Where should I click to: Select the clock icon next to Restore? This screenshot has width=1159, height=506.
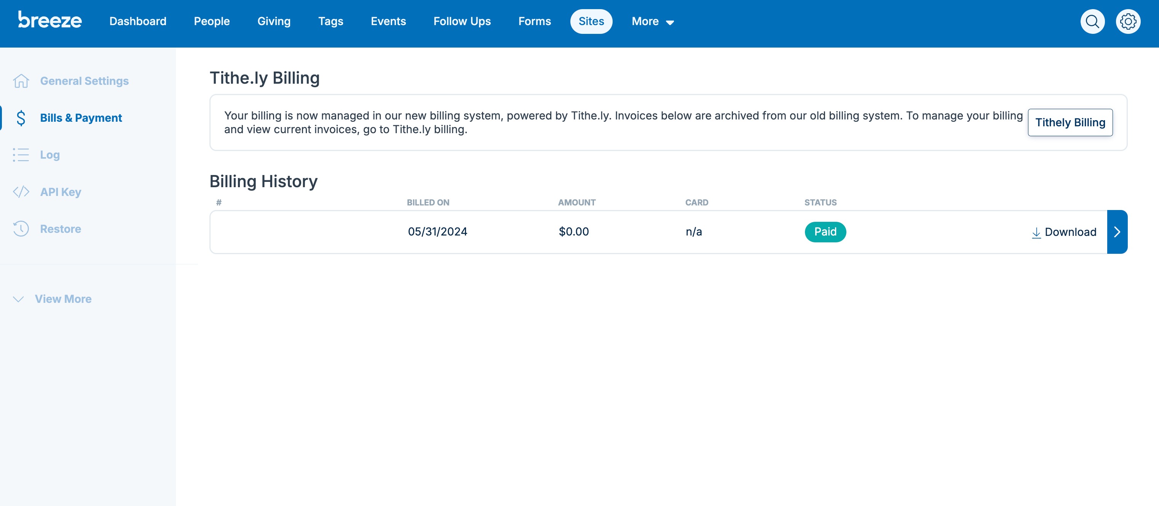[21, 229]
